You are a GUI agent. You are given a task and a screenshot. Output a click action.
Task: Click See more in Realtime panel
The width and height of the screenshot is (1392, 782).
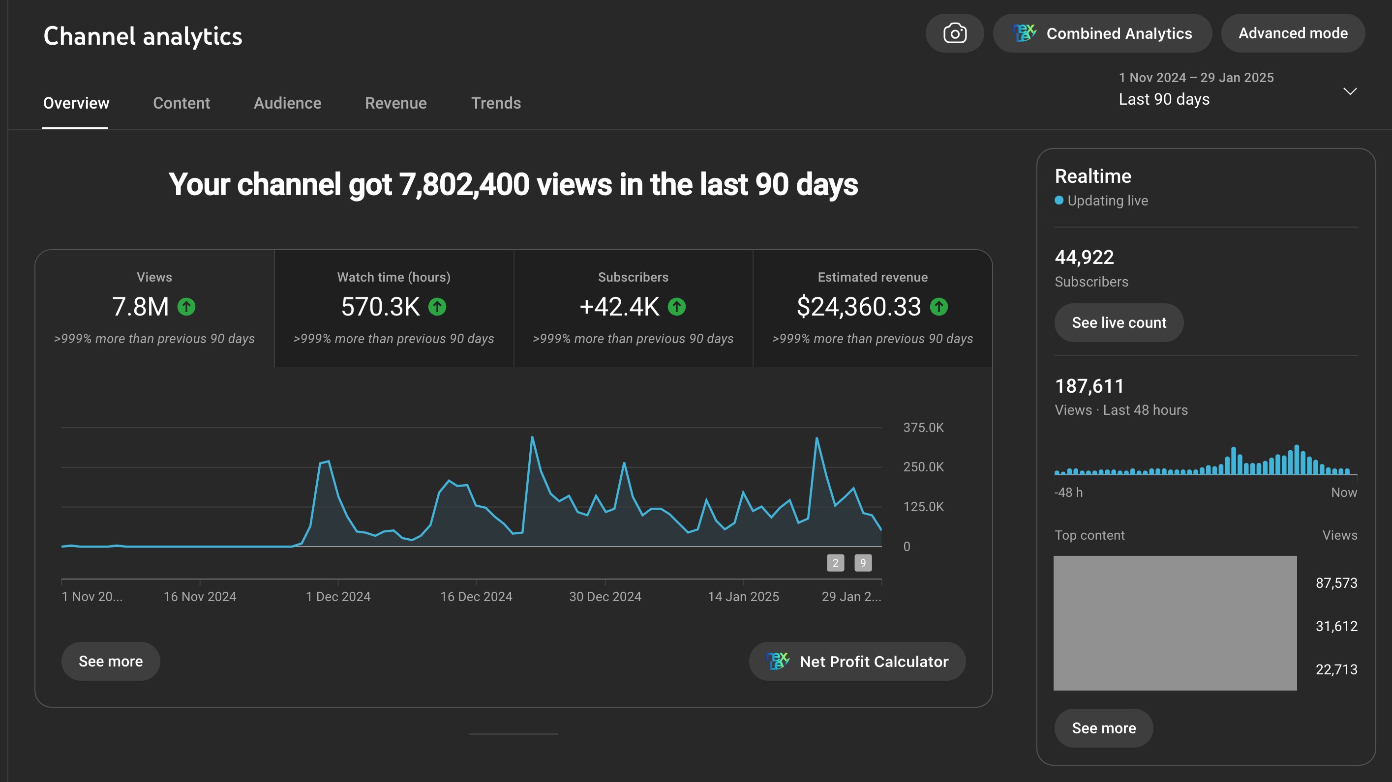[x=1104, y=728]
